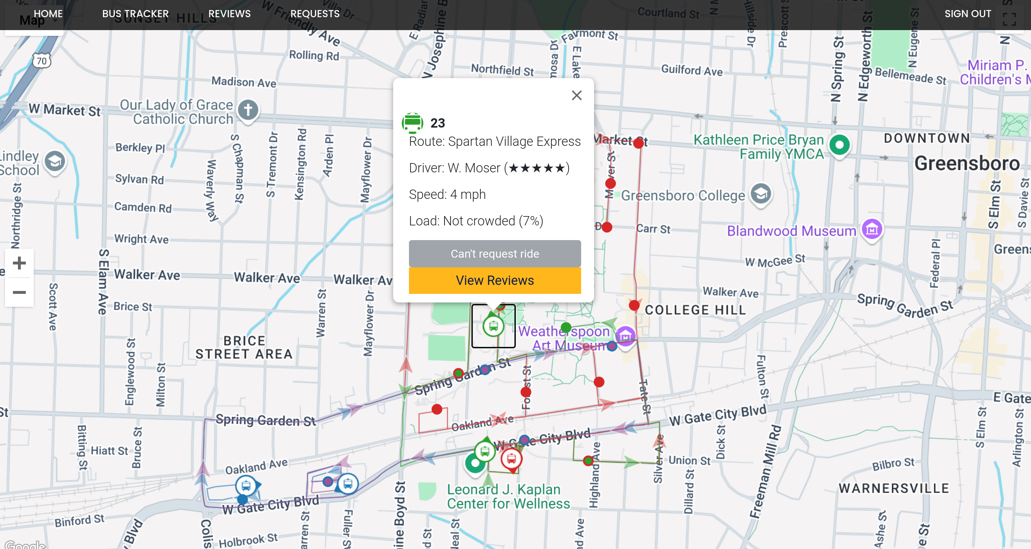This screenshot has height=549, width=1031.
Task: Click the Kathleen Price Bryan YMCA pin
Action: click(x=839, y=144)
